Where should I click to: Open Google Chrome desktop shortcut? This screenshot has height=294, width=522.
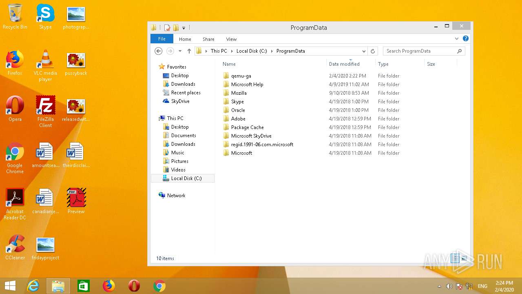point(15,158)
